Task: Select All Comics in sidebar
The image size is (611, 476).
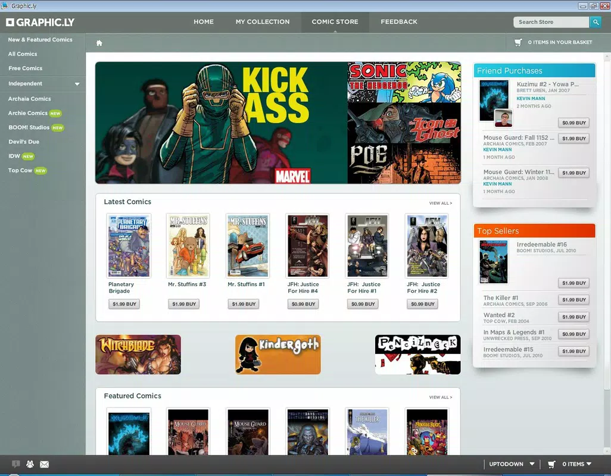Action: 23,54
